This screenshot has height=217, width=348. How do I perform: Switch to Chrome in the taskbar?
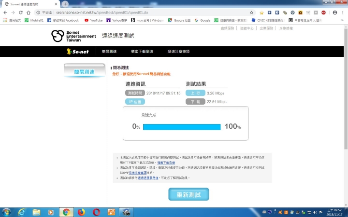66,212
